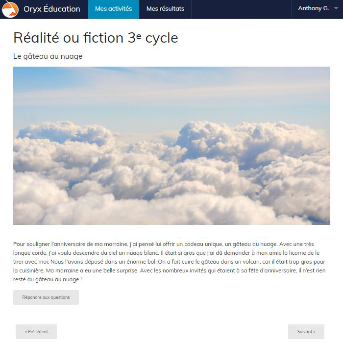This screenshot has height=343, width=343.
Task: Advance with the Suivant » button
Action: tap(306, 332)
